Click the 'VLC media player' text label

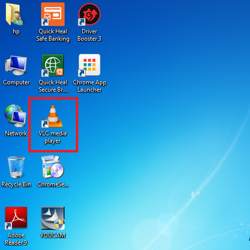point(52,137)
